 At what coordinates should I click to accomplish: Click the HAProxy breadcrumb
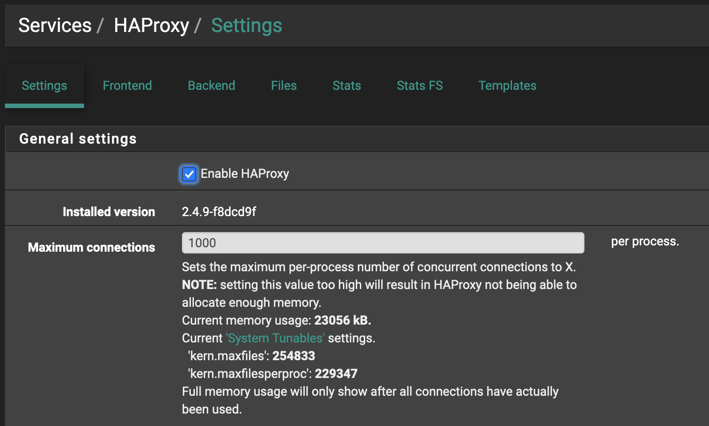click(151, 25)
